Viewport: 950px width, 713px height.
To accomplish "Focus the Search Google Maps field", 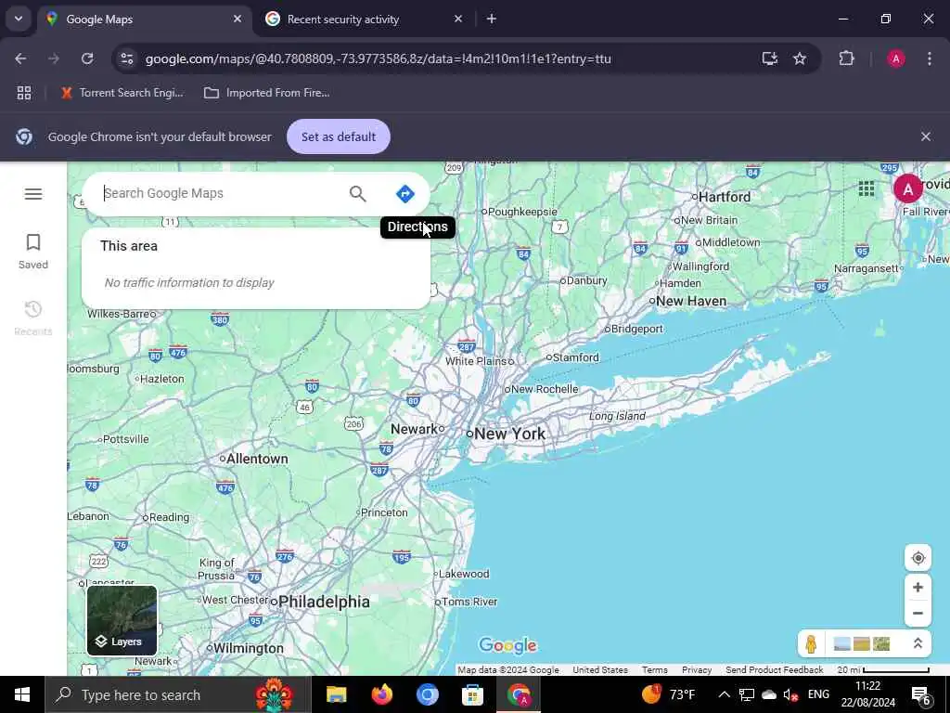I will 221,193.
